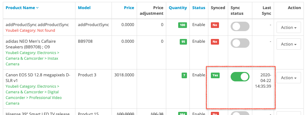
Task: Click red No synced badge for addProductSync
Action: tap(215, 25)
